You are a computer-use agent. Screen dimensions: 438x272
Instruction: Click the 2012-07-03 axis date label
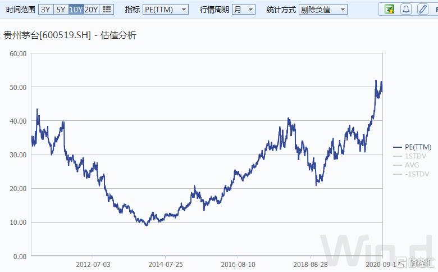(93, 264)
